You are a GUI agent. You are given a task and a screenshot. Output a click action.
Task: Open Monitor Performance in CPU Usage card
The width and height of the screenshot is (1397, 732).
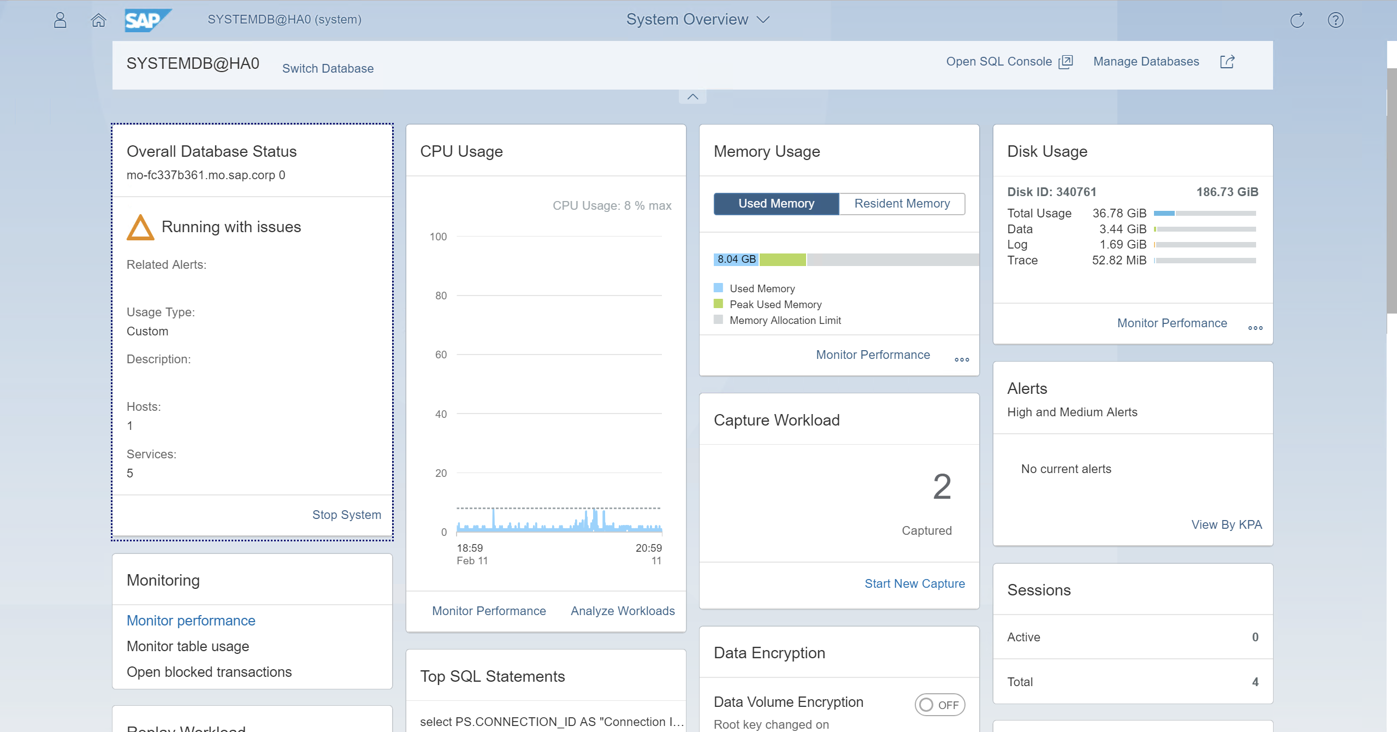pos(489,611)
